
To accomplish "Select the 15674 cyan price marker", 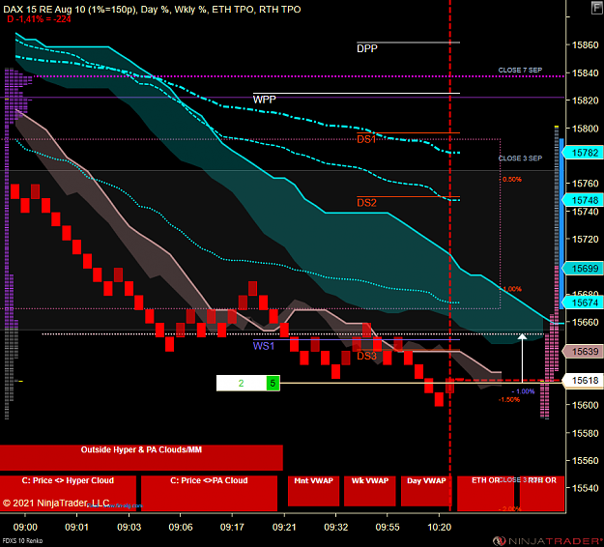I will 583,302.
